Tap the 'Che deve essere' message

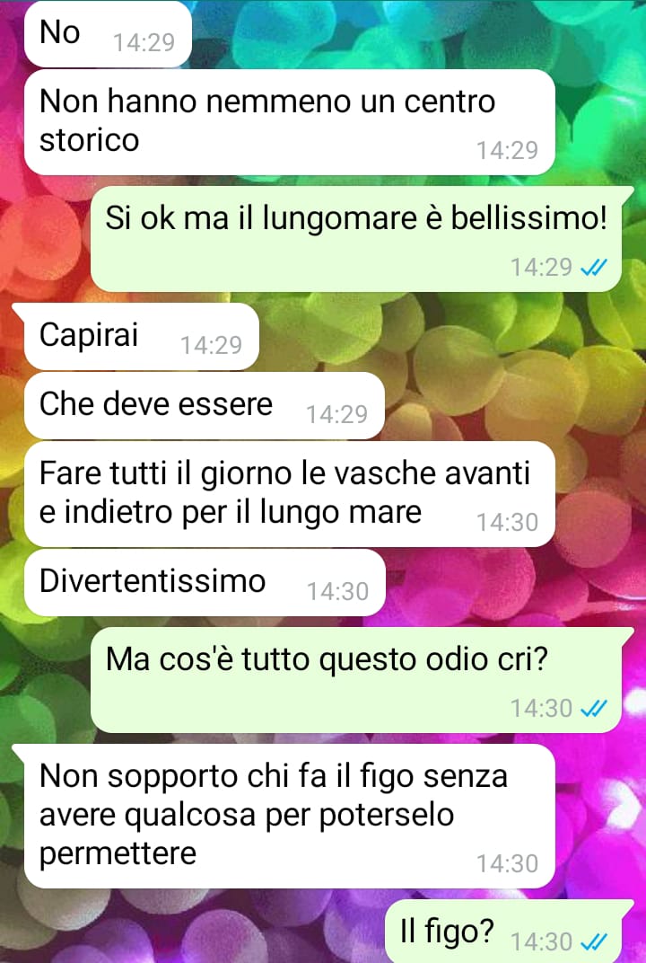(x=205, y=406)
